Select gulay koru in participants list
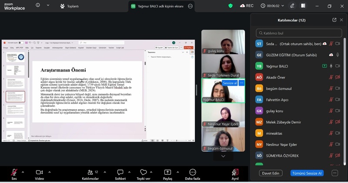The height and width of the screenshot is (183, 348). click(299, 111)
